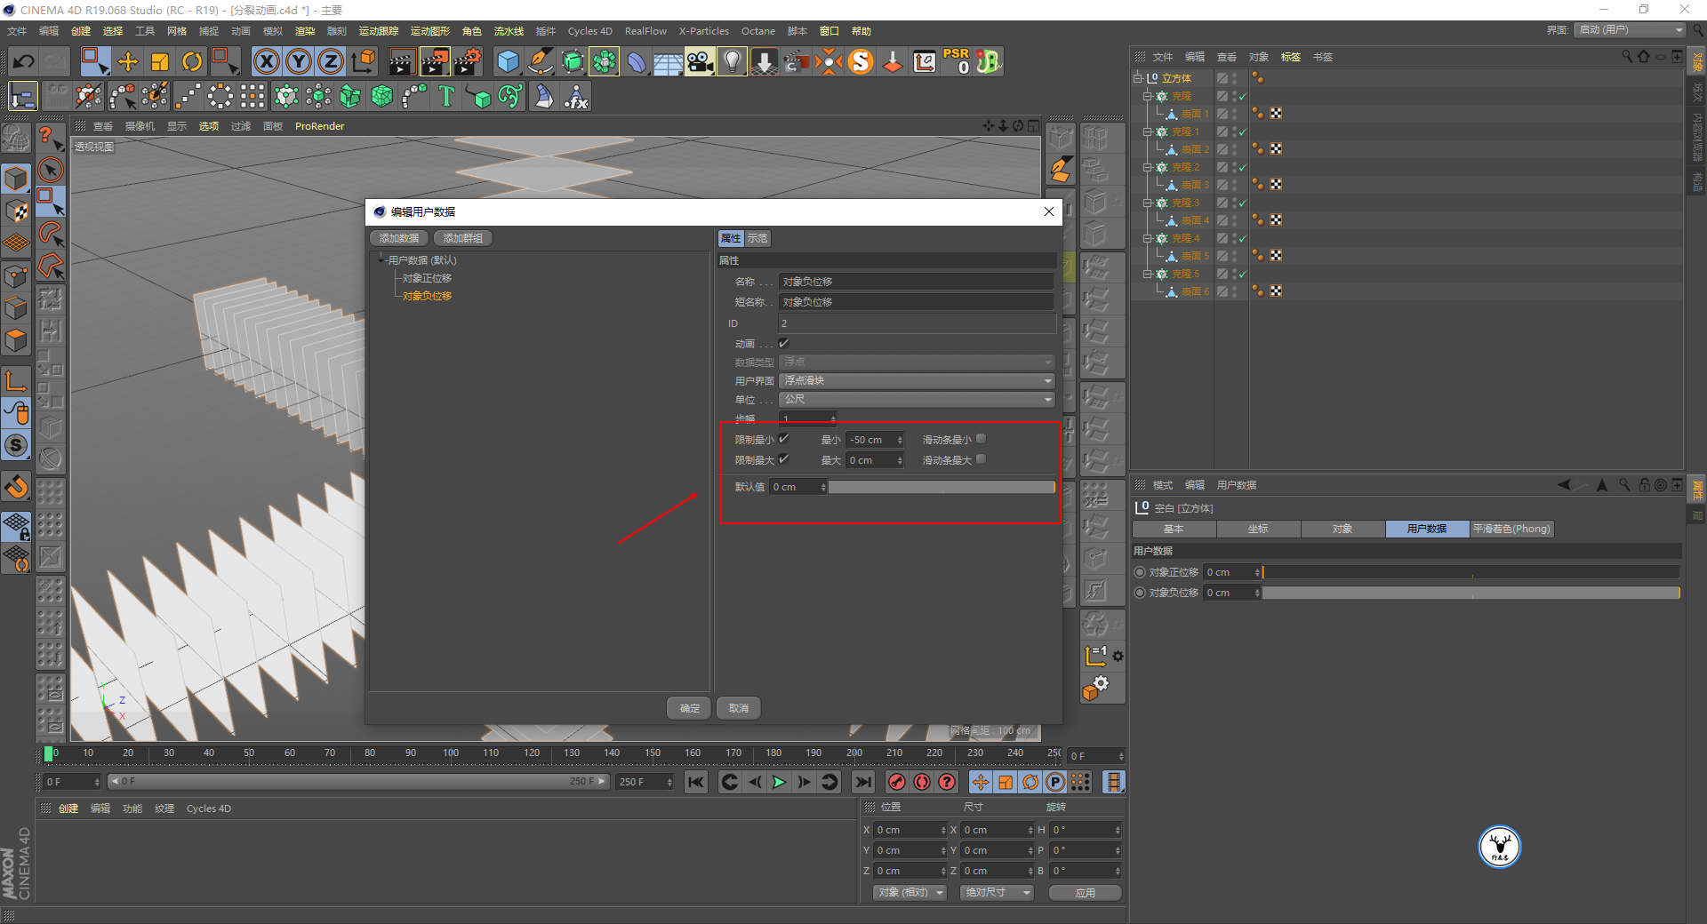Open the 对象 (相对) dropdown
Viewport: 1707px width, 924px height.
tap(910, 892)
